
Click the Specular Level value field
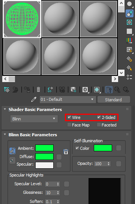(51, 184)
